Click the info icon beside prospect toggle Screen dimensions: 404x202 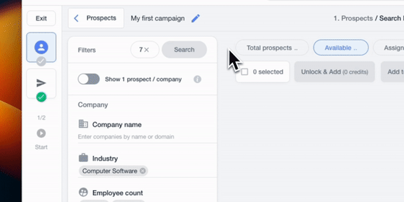198,79
